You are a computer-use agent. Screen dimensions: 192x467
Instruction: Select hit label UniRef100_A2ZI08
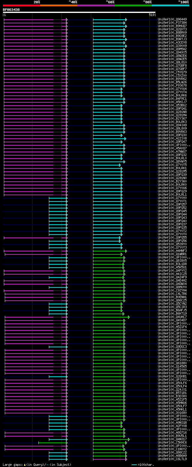pyautogui.click(x=172, y=139)
